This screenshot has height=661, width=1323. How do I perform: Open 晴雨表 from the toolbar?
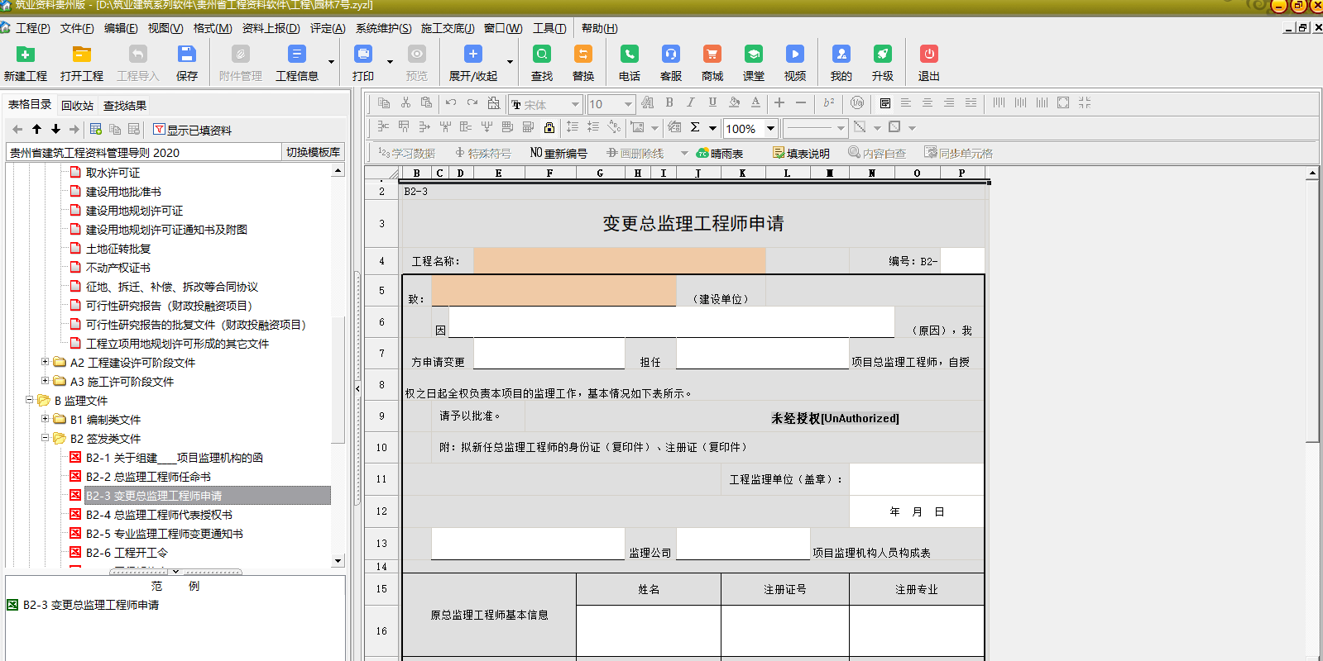pyautogui.click(x=719, y=153)
